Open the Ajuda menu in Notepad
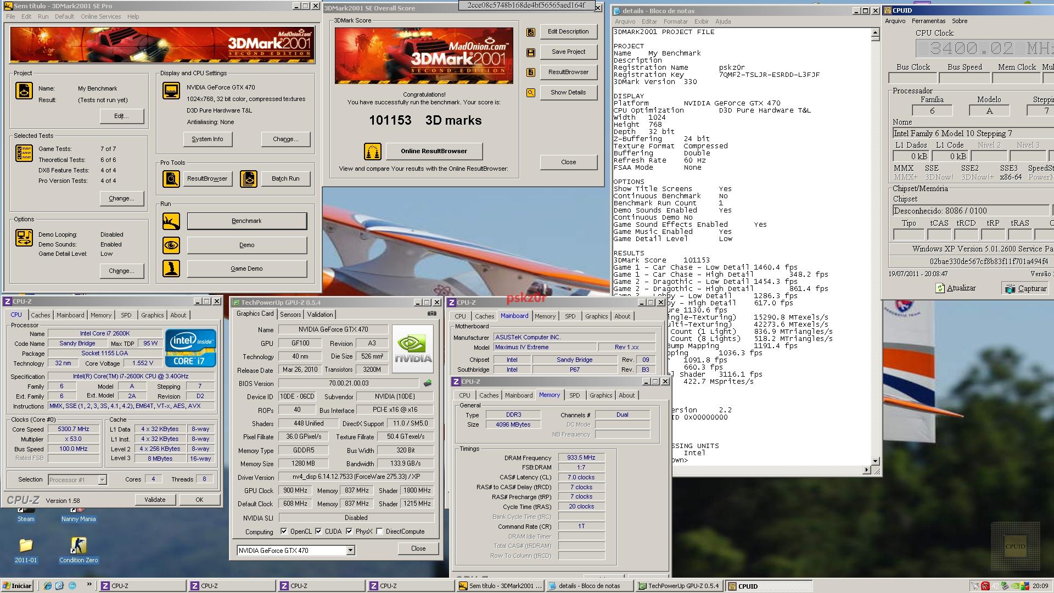1054x593 pixels. (x=722, y=21)
